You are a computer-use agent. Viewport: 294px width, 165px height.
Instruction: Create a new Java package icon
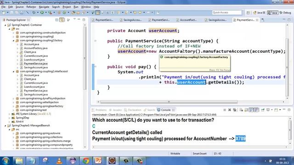[59, 12]
